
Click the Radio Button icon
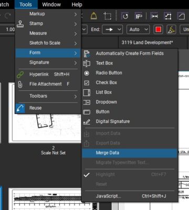[x=87, y=73]
